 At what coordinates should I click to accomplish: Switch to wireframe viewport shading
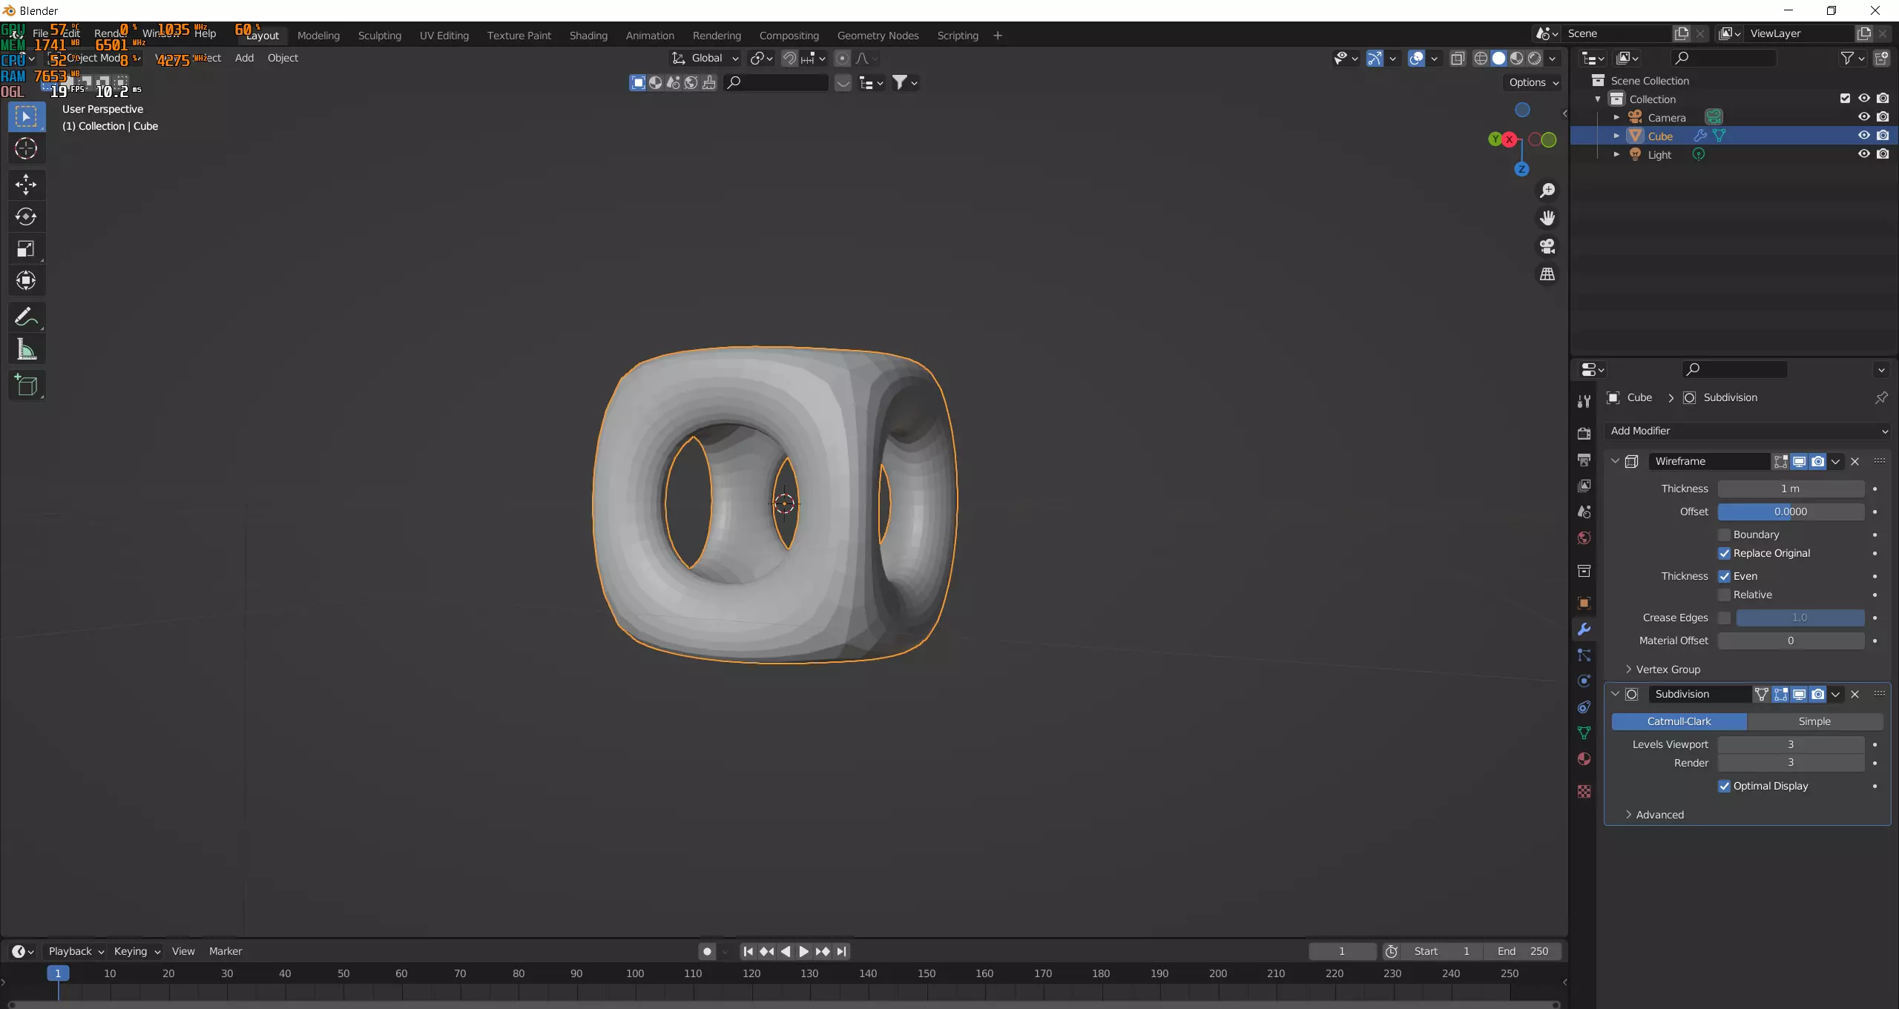coord(1481,59)
